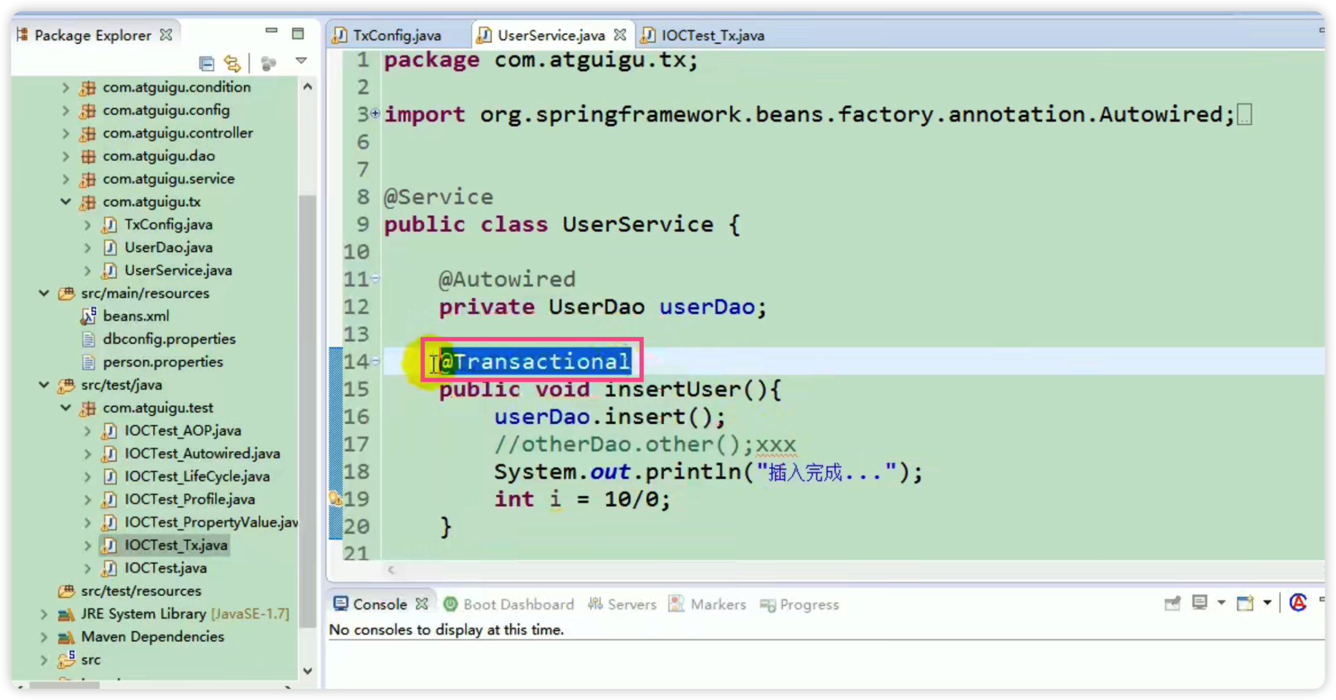This screenshot has width=1336, height=700.
Task: Select TxConfig.java in the tree
Action: coord(168,224)
